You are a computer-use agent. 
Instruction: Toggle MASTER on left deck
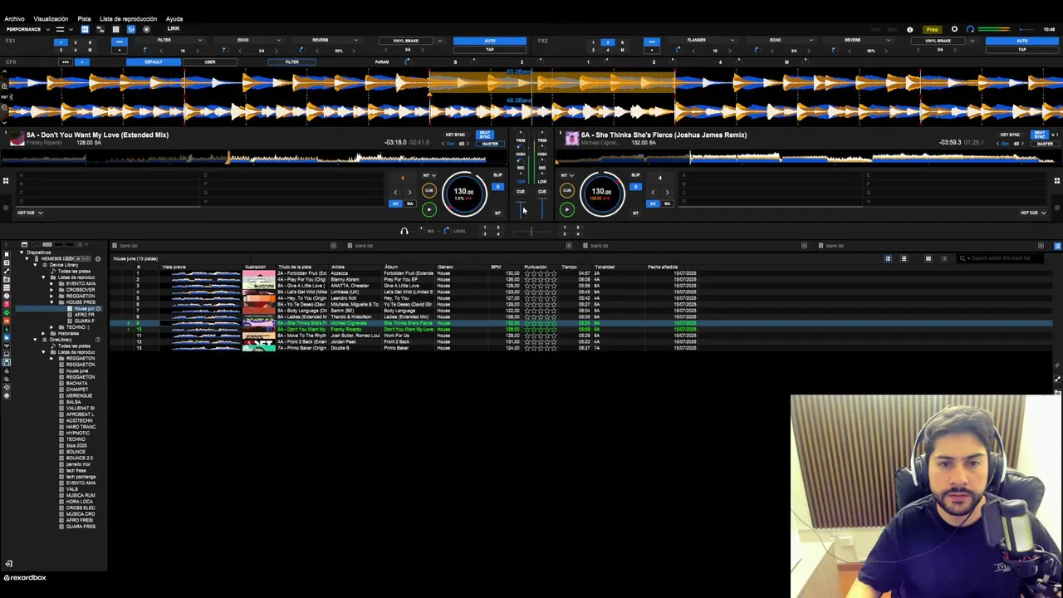pyautogui.click(x=490, y=144)
